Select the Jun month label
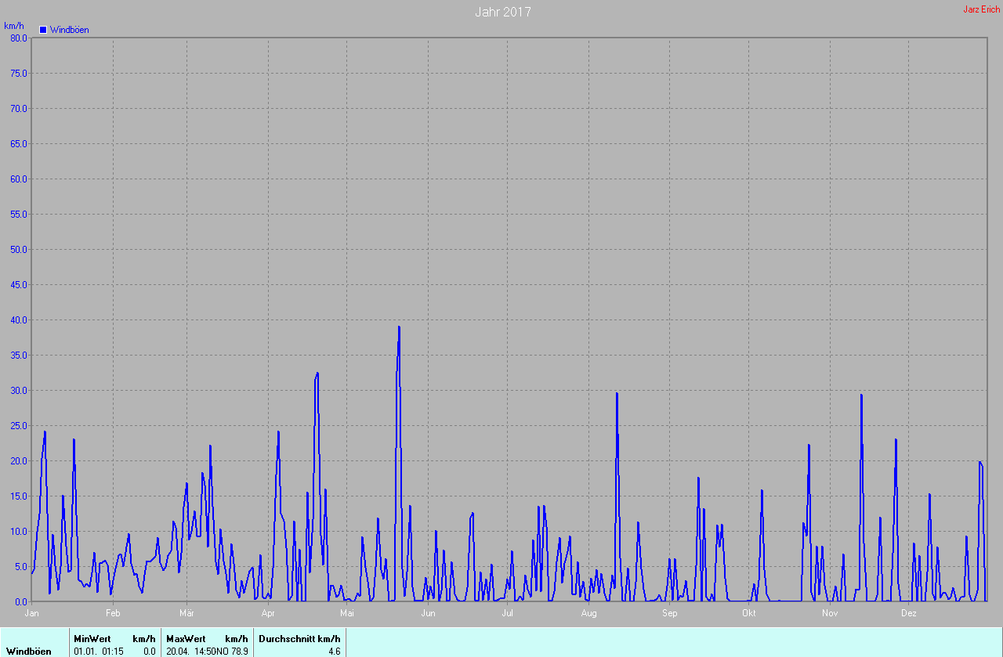This screenshot has height=657, width=1003. click(428, 613)
